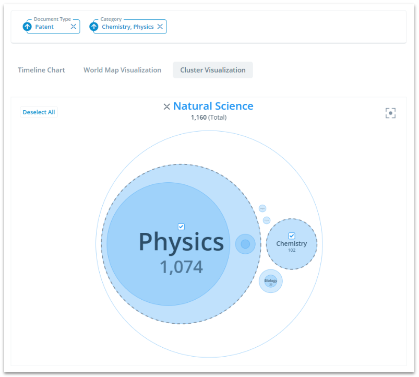Click the Document Type filter up-arrow icon

pyautogui.click(x=27, y=27)
